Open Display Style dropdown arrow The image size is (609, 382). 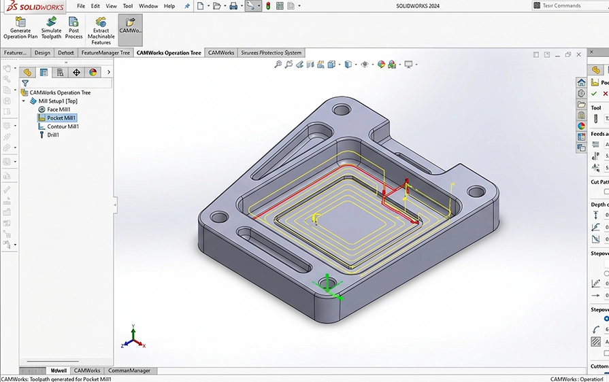tap(356, 65)
